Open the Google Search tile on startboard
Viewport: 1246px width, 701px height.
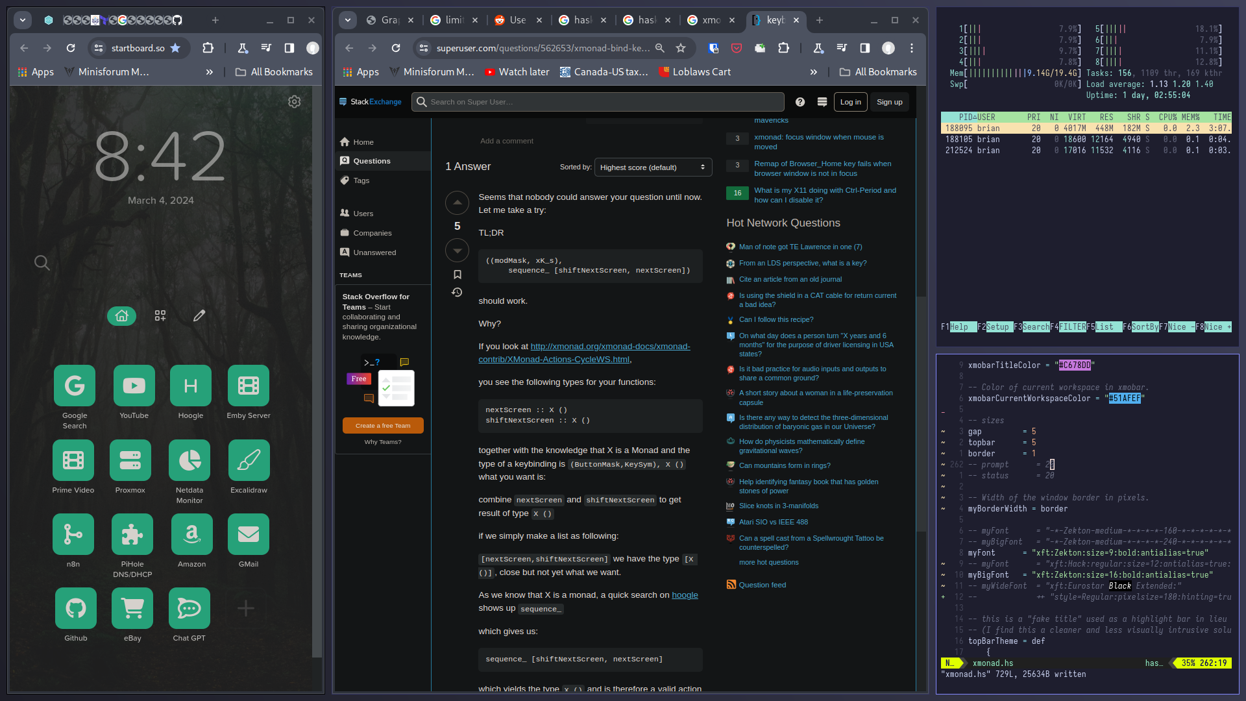(75, 386)
